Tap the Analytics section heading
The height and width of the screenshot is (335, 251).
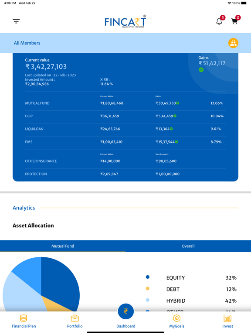click(x=24, y=208)
